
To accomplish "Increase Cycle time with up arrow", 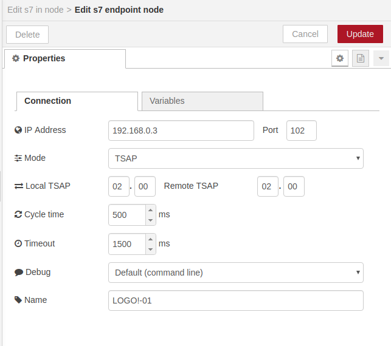I will click(x=150, y=210).
